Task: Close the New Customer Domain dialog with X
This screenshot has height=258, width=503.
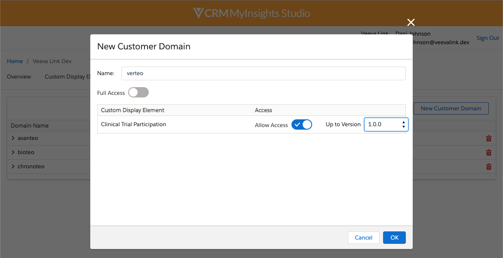Action: [411, 23]
